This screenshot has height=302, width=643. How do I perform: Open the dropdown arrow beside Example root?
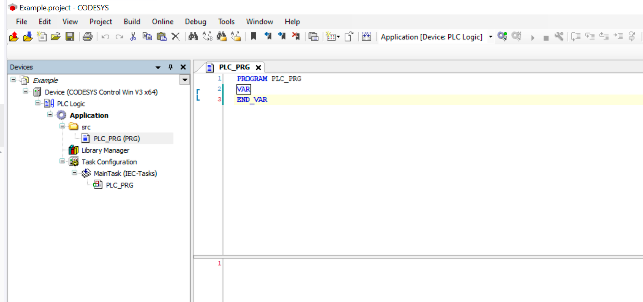coord(185,80)
